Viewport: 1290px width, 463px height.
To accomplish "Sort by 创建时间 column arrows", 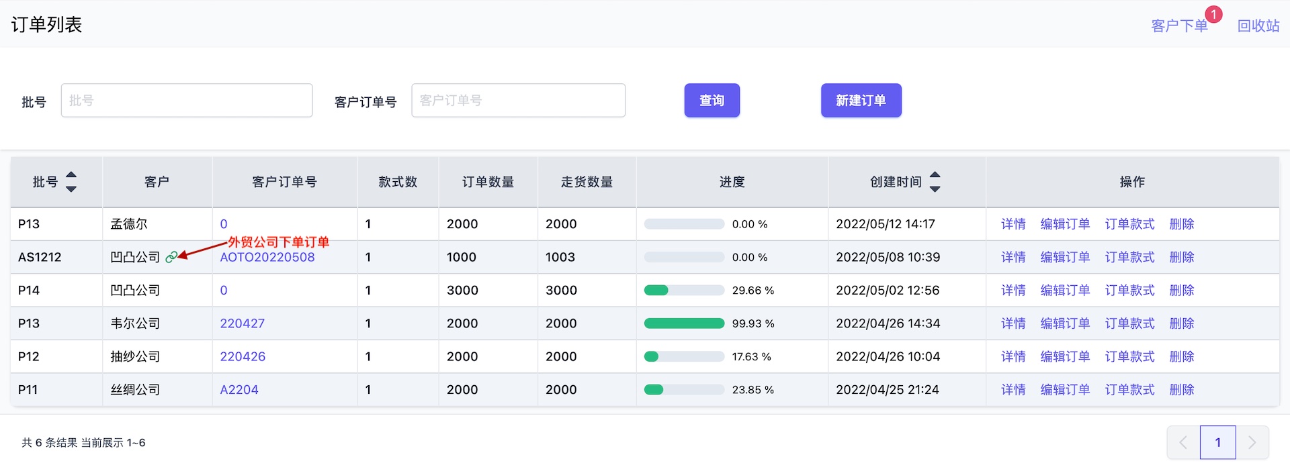I will tap(935, 182).
